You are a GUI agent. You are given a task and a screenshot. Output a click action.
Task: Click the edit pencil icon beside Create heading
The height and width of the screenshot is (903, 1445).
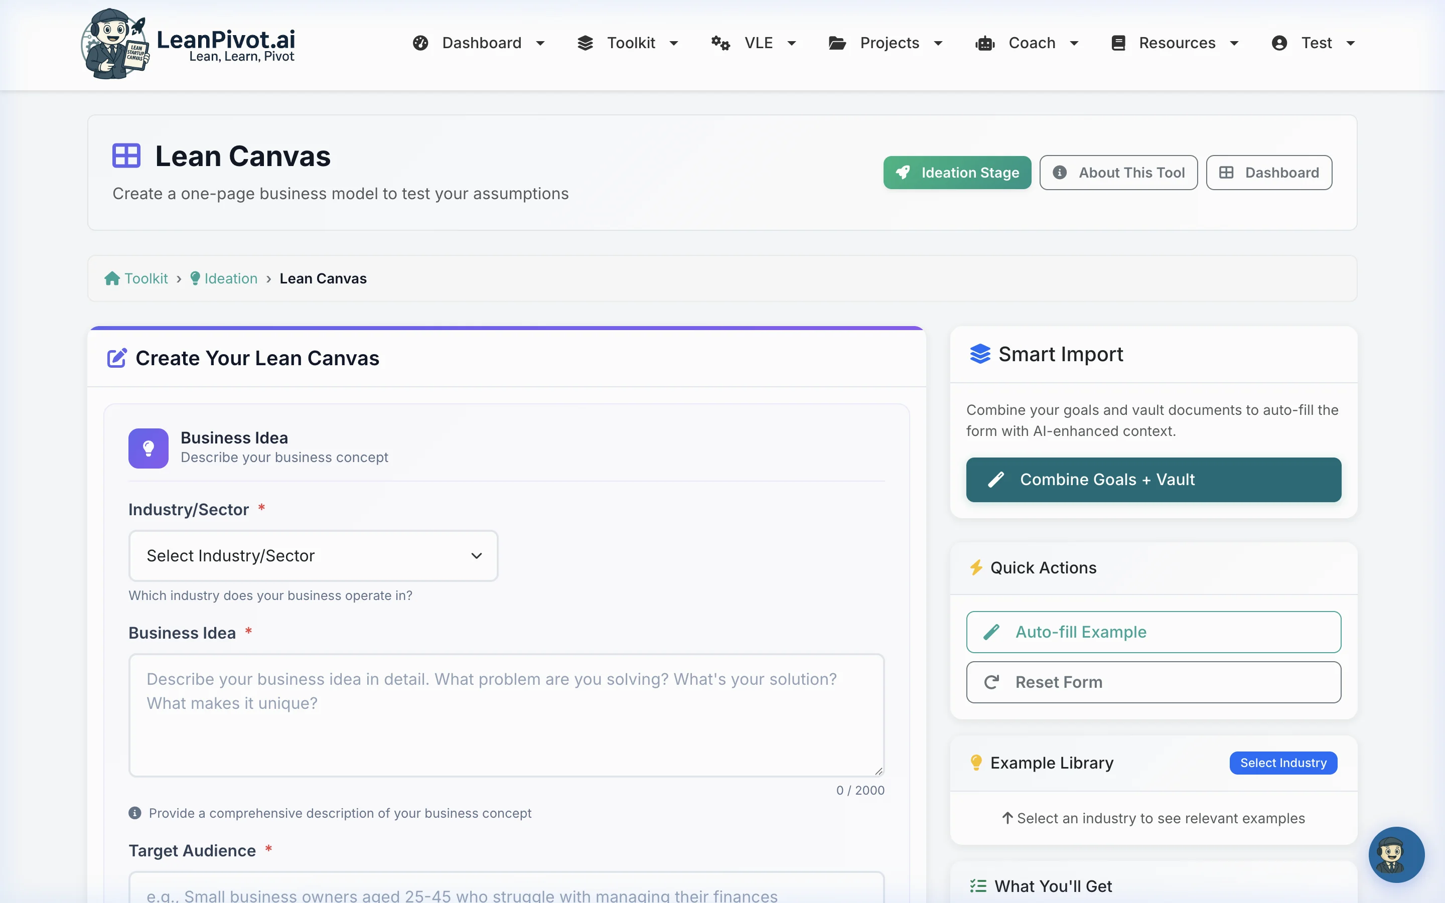point(116,358)
